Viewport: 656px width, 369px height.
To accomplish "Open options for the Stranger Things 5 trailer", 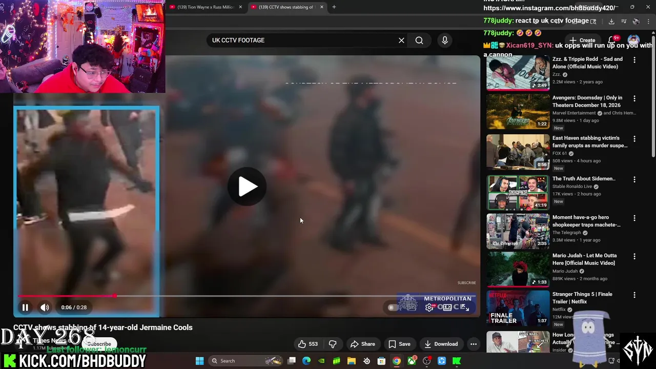I will [634, 295].
